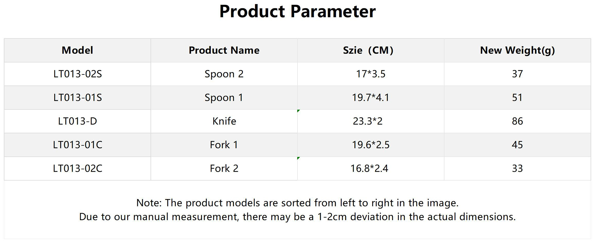Click the LT013-D model cell
Viewport: 595px width, 243px height.
[x=77, y=121]
